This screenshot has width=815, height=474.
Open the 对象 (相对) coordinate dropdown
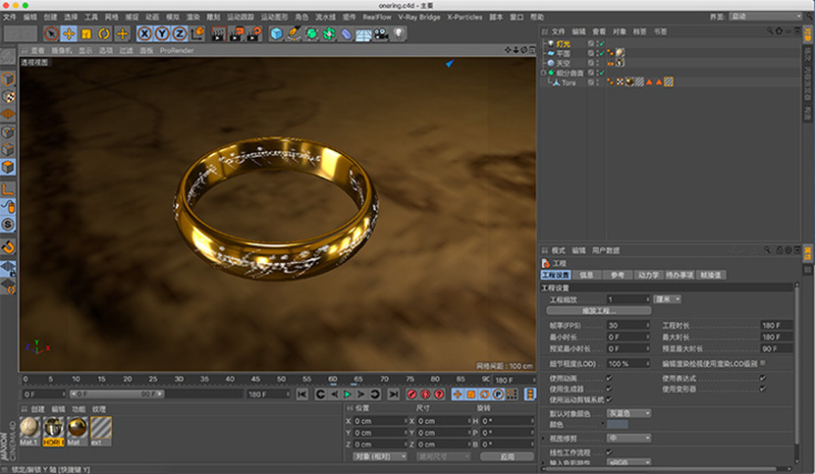click(x=379, y=456)
